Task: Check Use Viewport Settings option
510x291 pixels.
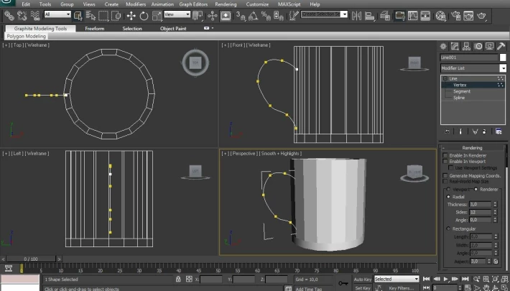Action: (450, 167)
